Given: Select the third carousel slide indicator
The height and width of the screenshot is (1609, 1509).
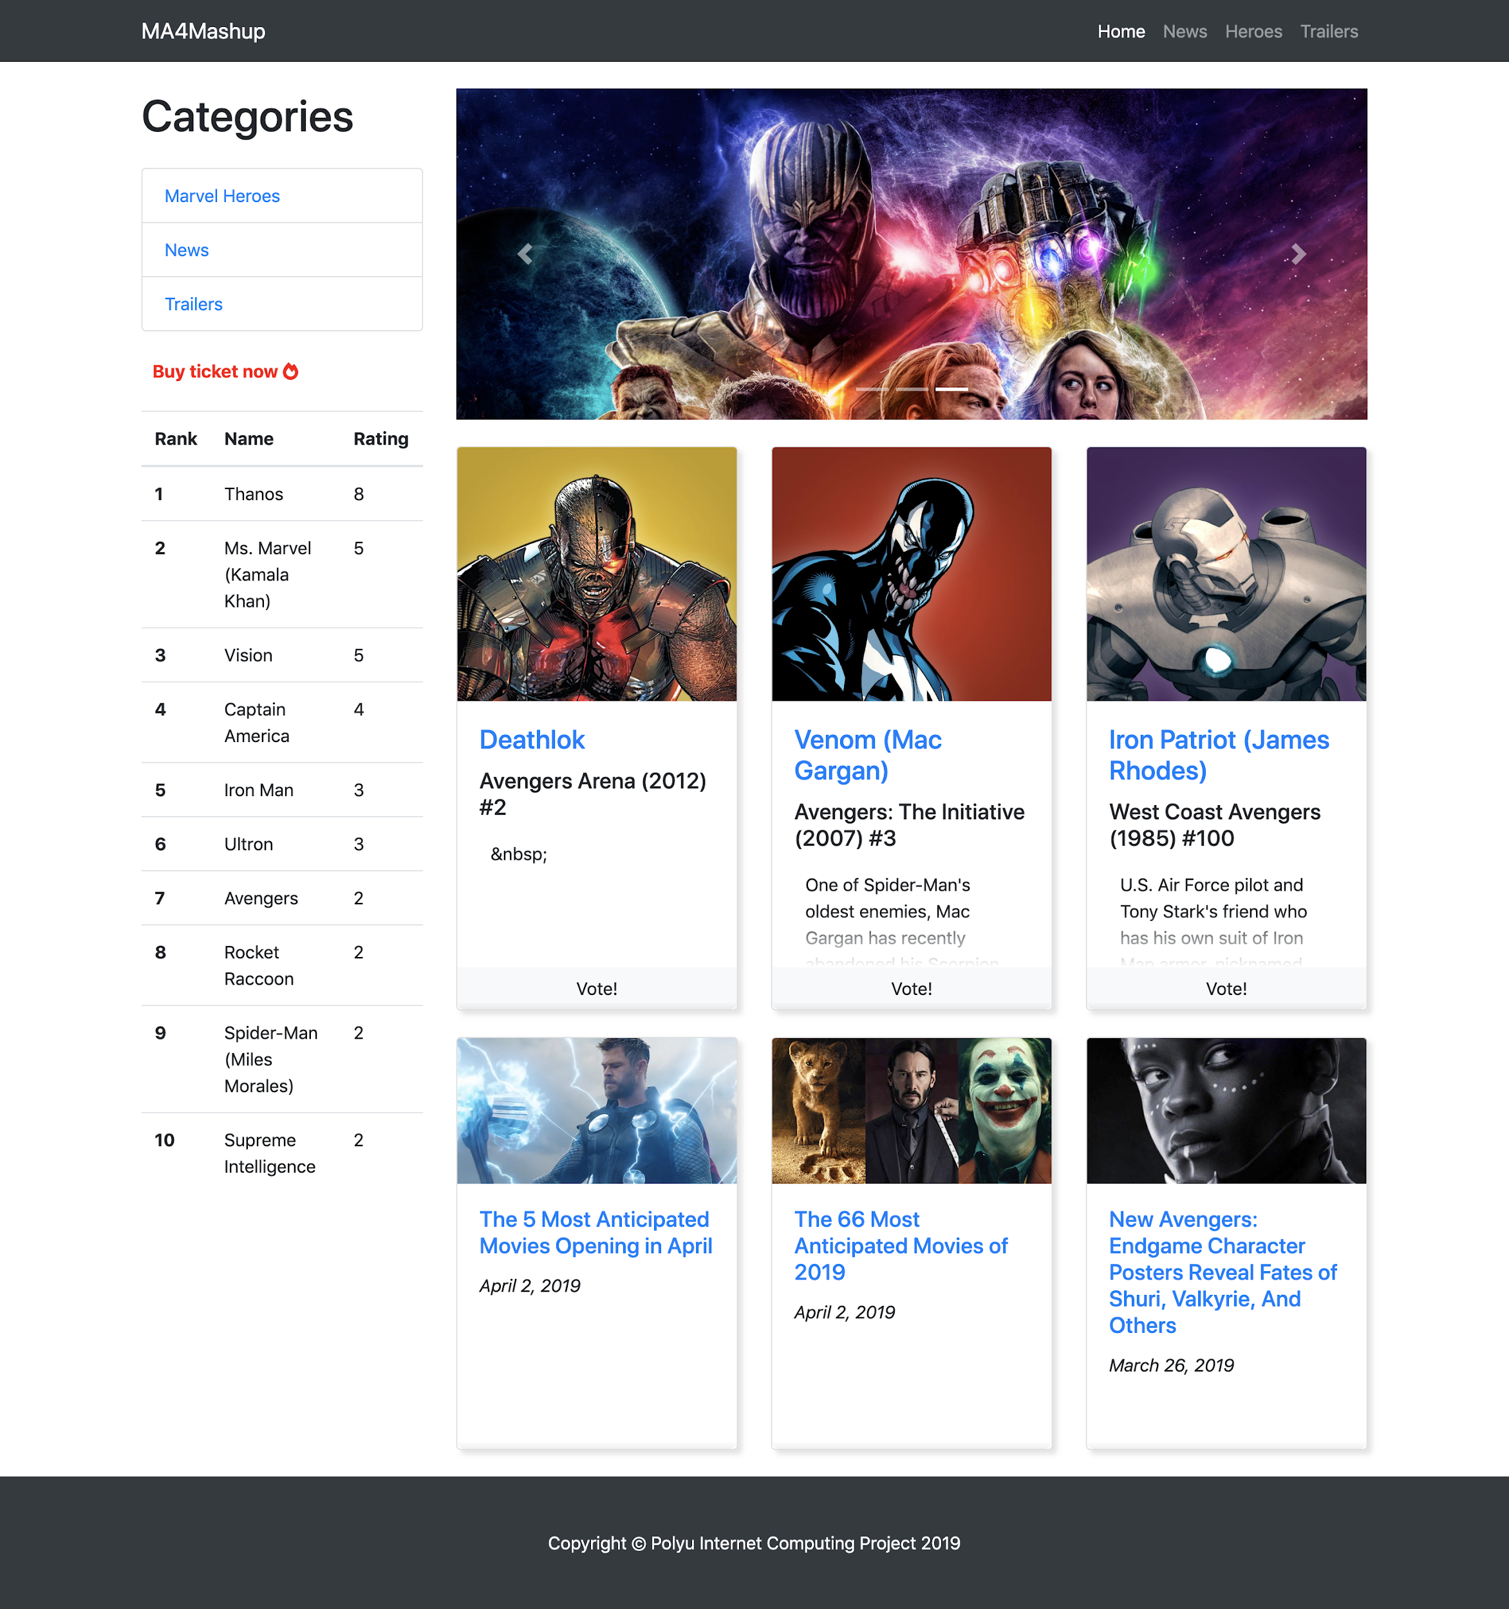Looking at the screenshot, I should pyautogui.click(x=951, y=389).
